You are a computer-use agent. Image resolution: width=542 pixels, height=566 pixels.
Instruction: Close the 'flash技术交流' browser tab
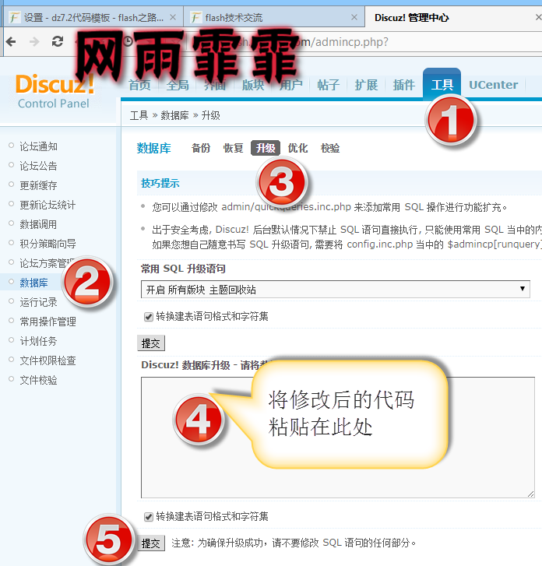click(354, 17)
